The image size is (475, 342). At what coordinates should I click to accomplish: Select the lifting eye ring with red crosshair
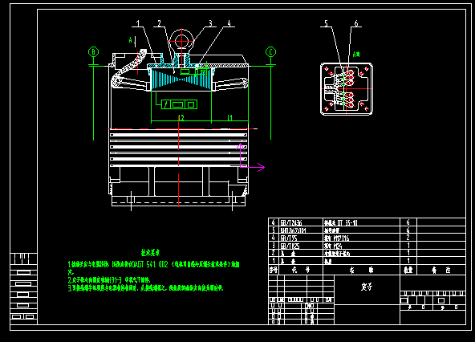(181, 40)
